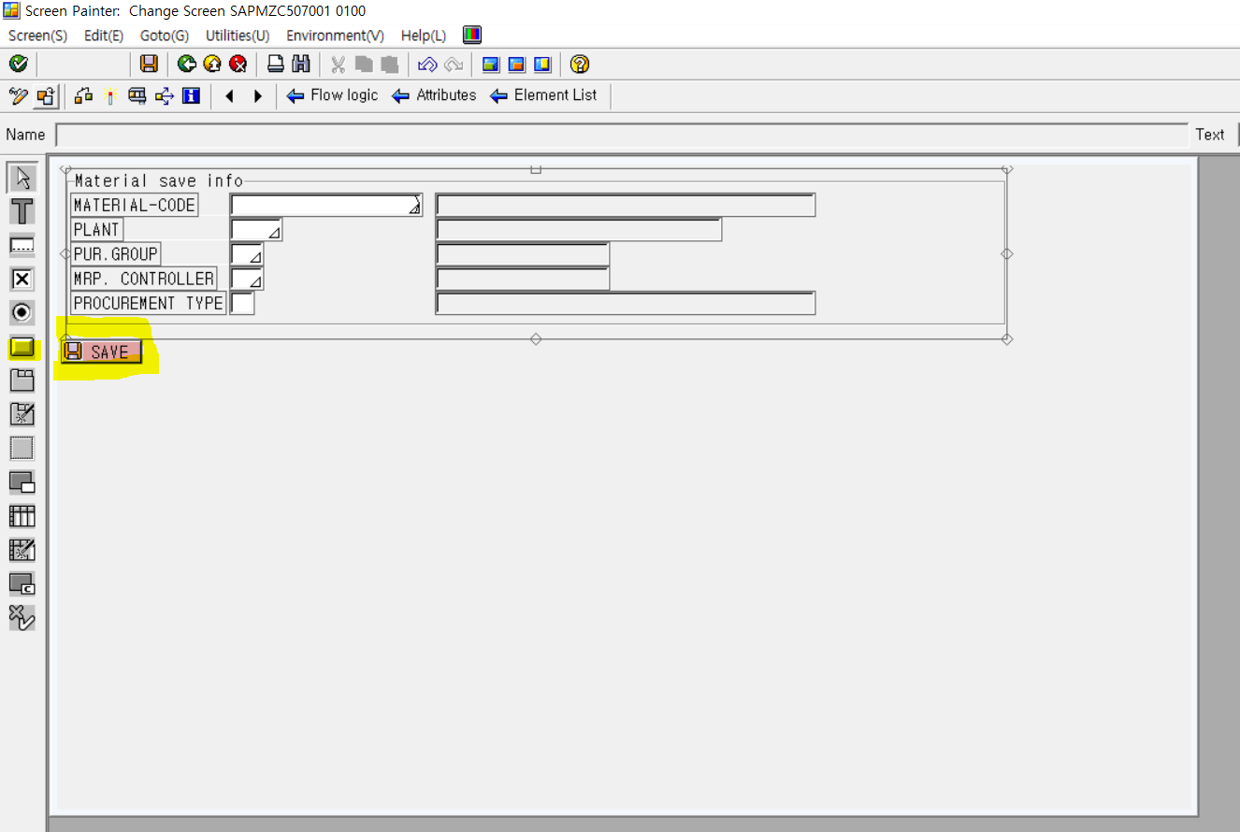Cancel with the red X icon
The image size is (1240, 832).
[x=238, y=64]
